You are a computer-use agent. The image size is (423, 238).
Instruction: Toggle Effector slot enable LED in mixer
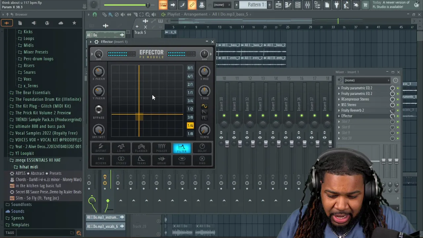[x=398, y=116]
